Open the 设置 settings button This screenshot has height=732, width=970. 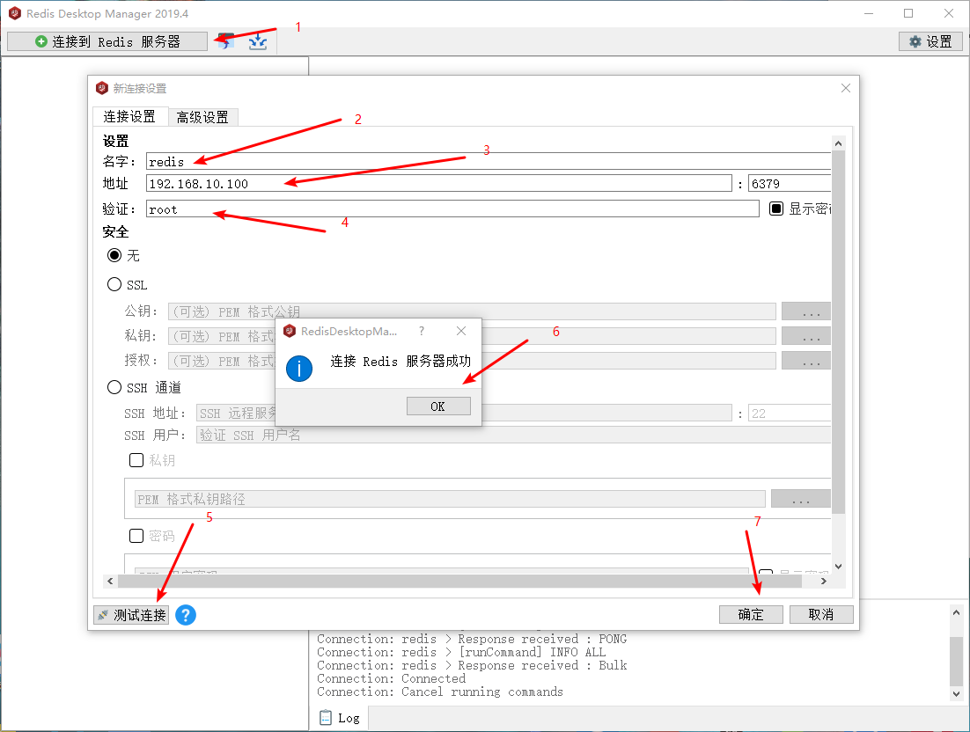click(930, 41)
